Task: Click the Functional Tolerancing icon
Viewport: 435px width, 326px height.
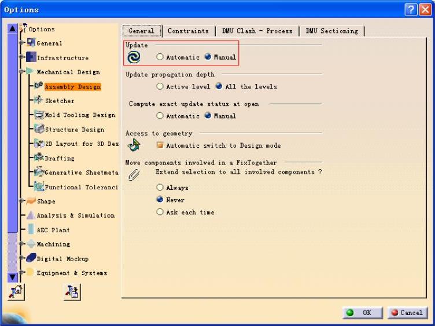Action: (39, 186)
